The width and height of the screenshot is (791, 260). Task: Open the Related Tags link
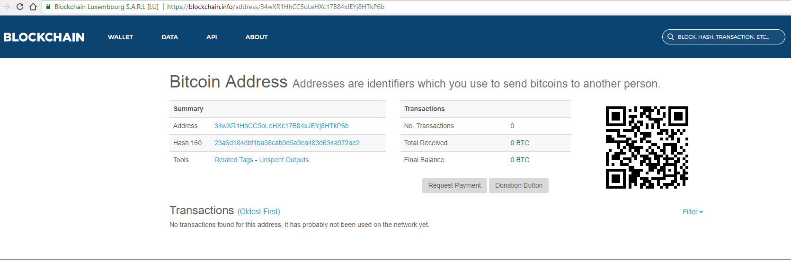coord(234,160)
